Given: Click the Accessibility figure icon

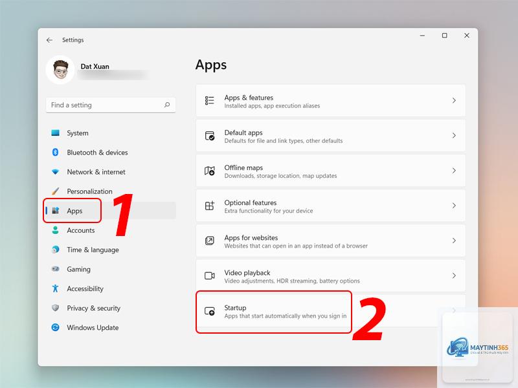Looking at the screenshot, I should 56,288.
